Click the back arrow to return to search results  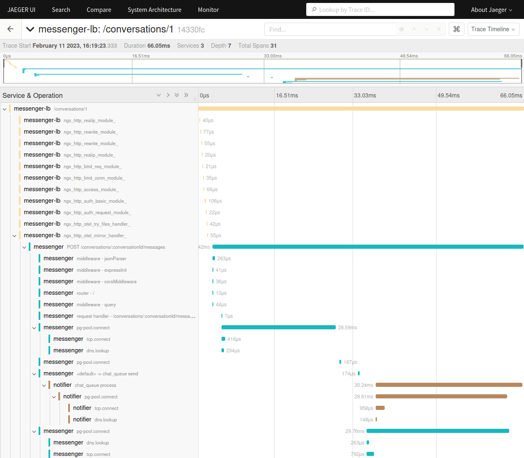10,29
